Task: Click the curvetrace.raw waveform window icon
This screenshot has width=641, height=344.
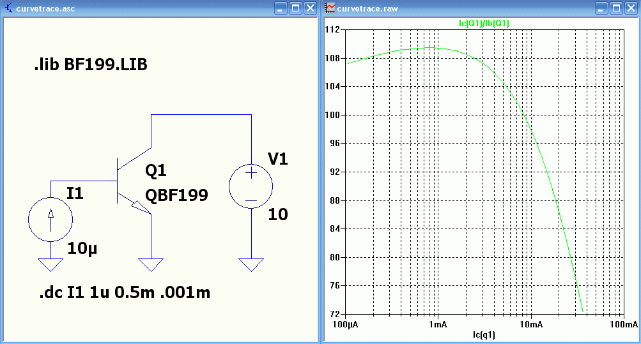Action: (330, 8)
